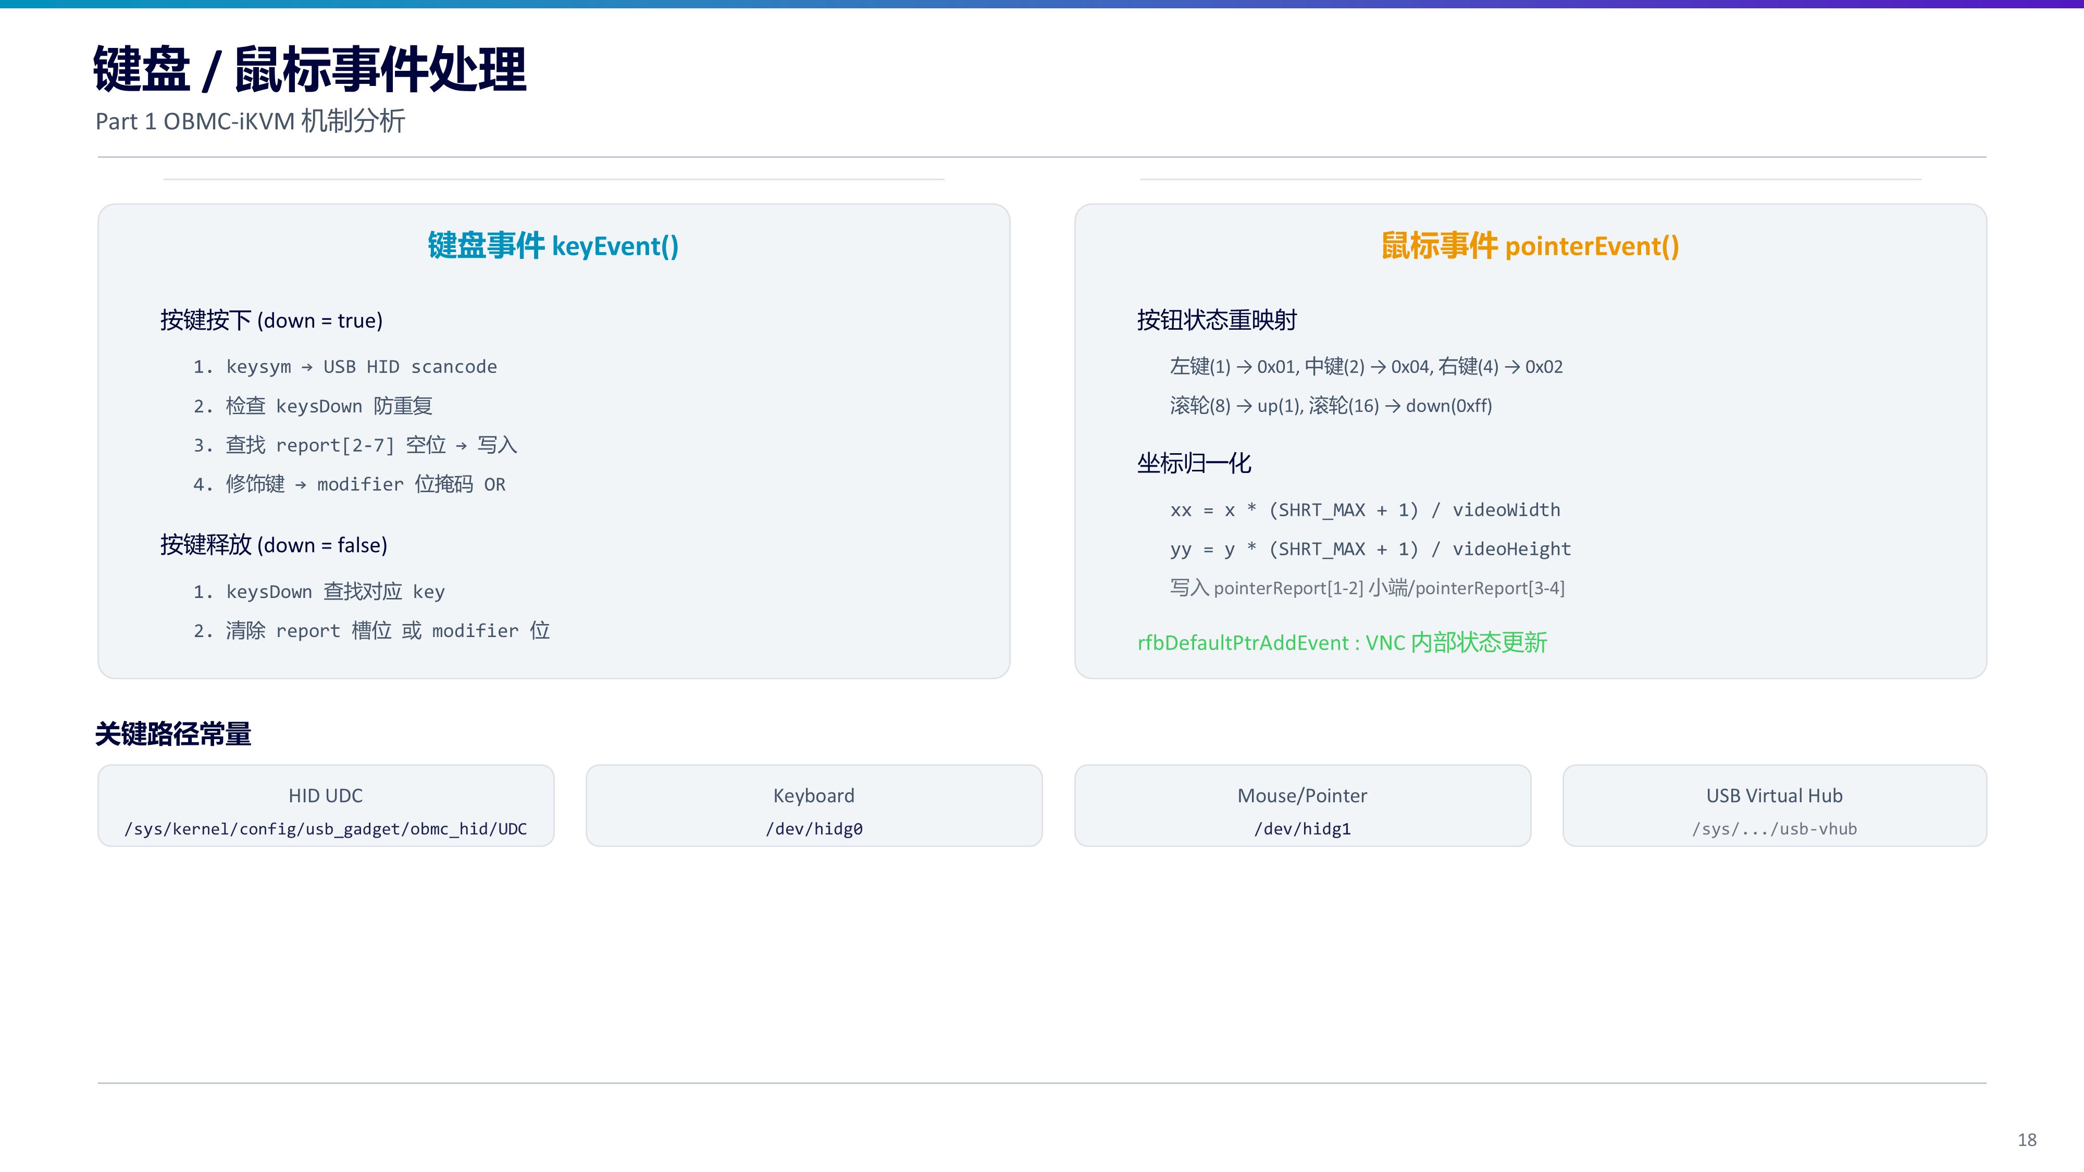Click the slide title 键盘 / 鼠标事件处理

tap(310, 69)
